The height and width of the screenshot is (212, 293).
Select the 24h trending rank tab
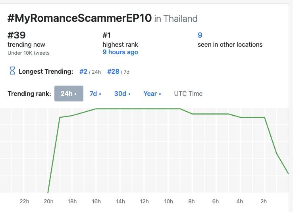point(69,94)
